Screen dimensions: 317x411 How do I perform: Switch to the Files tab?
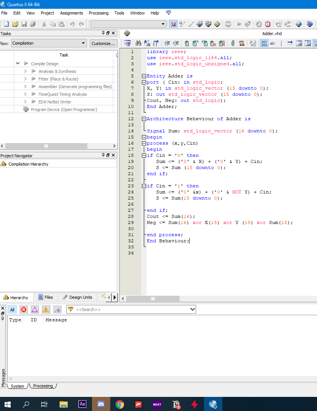coord(45,297)
